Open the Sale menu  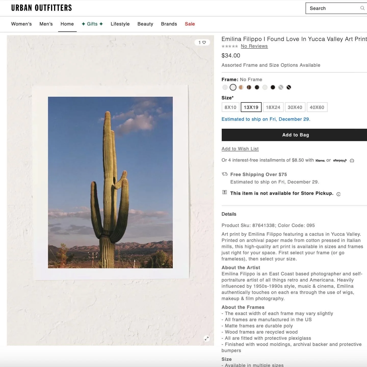(x=190, y=24)
